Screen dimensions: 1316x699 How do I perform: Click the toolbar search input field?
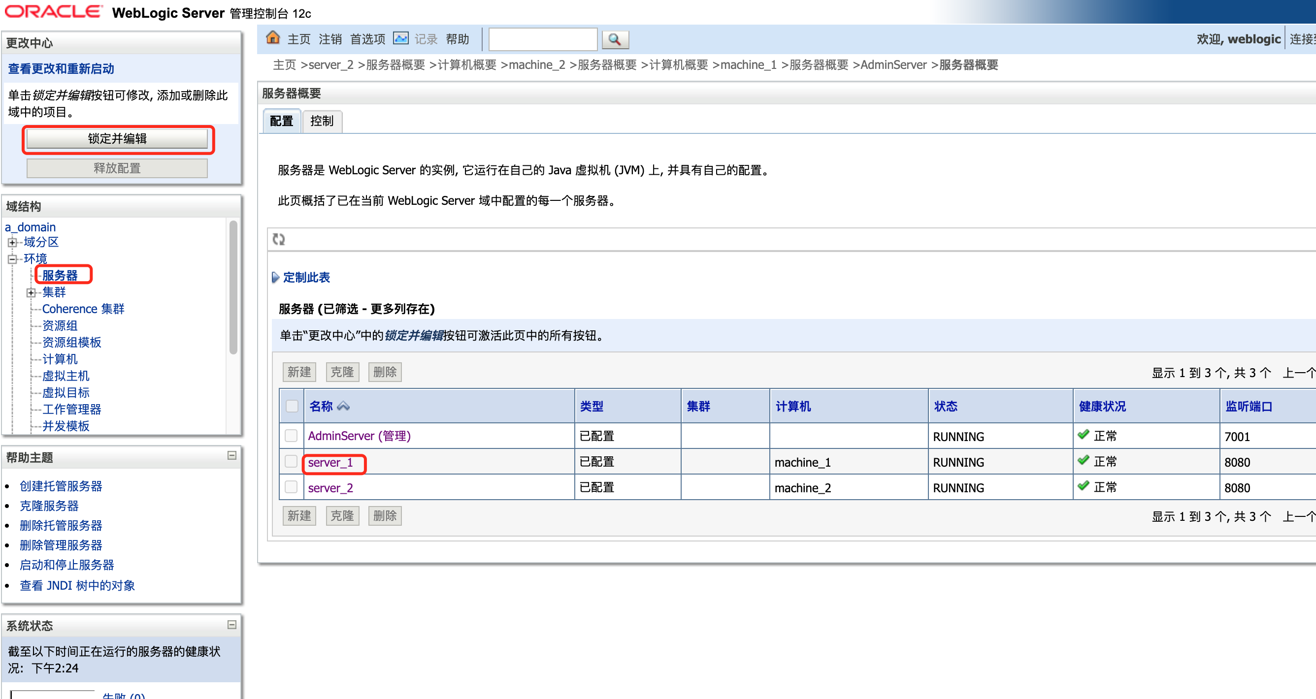point(543,39)
